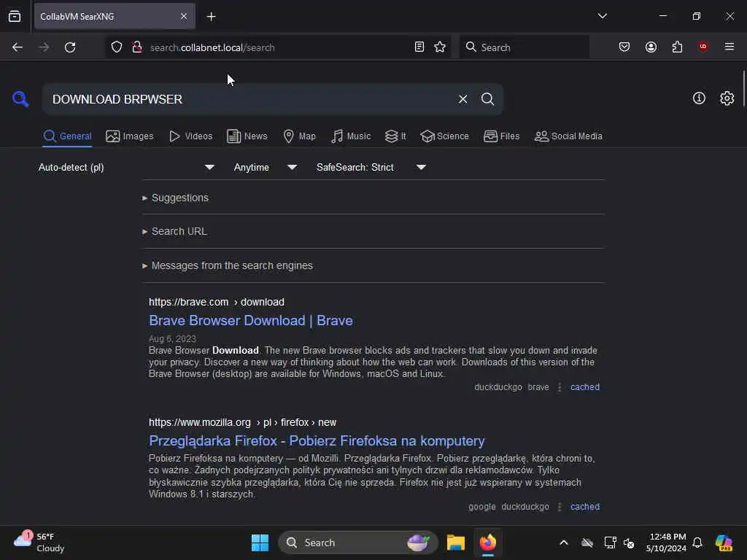Expand the Search URL section

point(175,231)
